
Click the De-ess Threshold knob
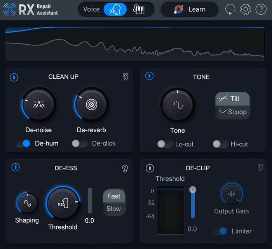pos(63,203)
